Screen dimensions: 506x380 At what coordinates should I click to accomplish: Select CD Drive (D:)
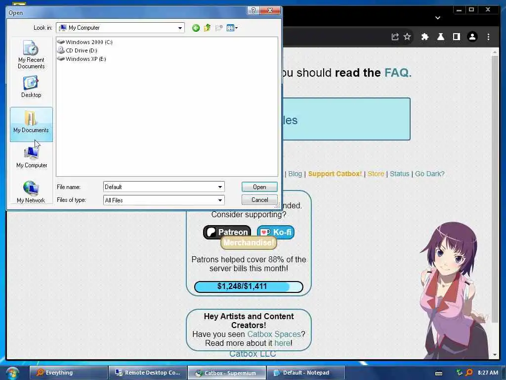tap(77, 50)
